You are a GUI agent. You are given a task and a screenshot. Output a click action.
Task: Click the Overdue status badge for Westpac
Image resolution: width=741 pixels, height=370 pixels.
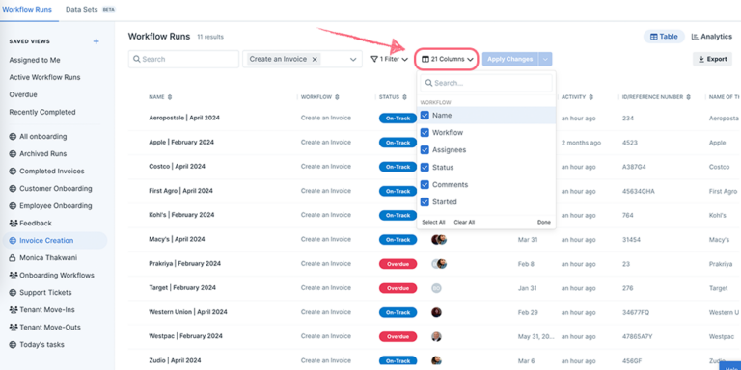[398, 336]
